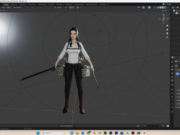The height and width of the screenshot is (135, 180).
Task: Open File Explorer from the taskbar
Action: (x=77, y=133)
